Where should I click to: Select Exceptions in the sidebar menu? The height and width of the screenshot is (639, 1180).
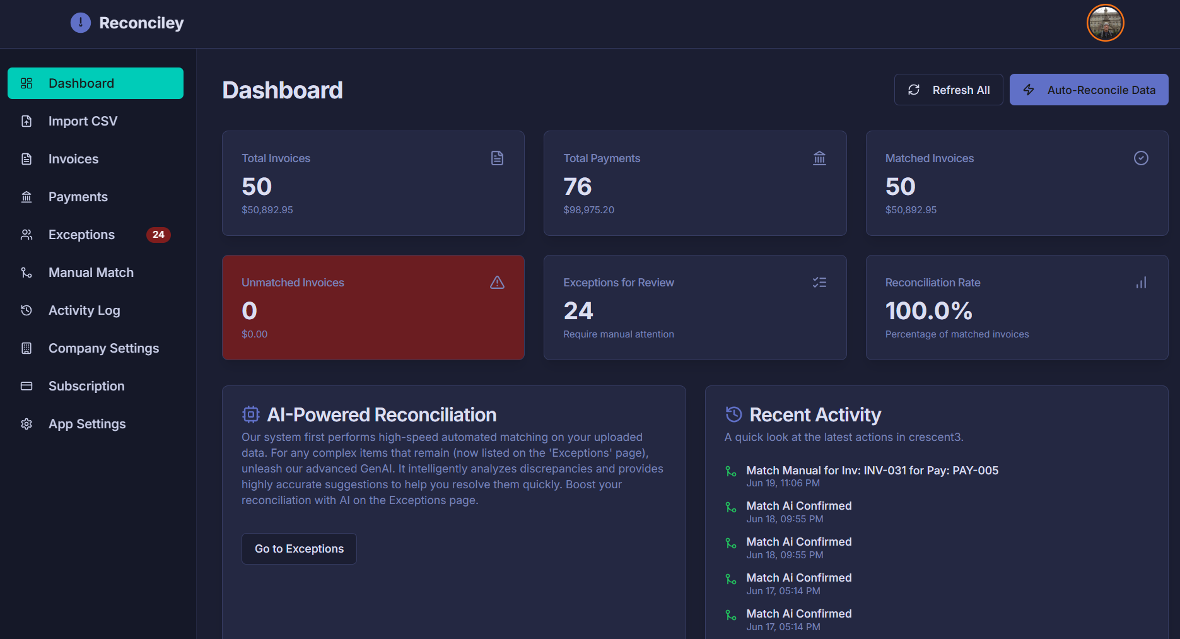(x=81, y=234)
